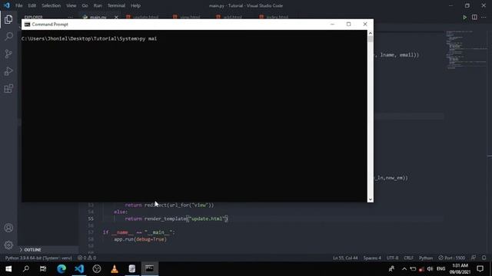
Task: Open the Explorer panel ellipsis menu
Action: (x=70, y=17)
